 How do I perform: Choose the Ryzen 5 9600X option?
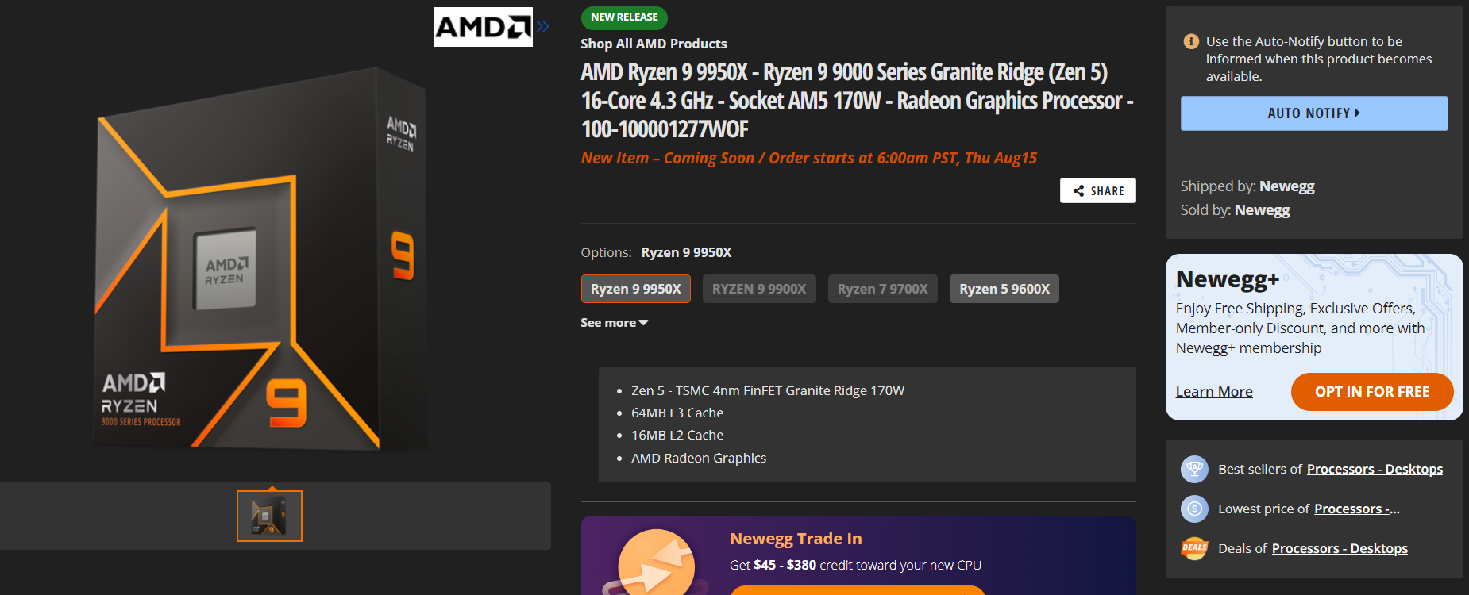pos(1004,289)
